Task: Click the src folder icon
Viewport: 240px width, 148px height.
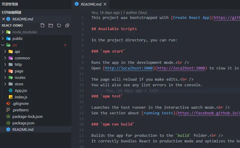Action: click(x=8, y=45)
